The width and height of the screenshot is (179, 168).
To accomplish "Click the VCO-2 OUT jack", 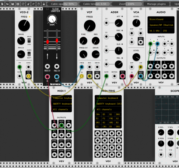I will coord(29,76).
